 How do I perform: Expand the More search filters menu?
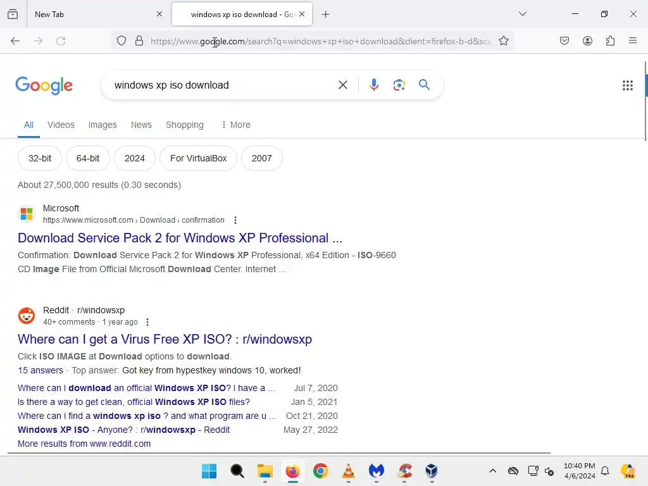(236, 125)
